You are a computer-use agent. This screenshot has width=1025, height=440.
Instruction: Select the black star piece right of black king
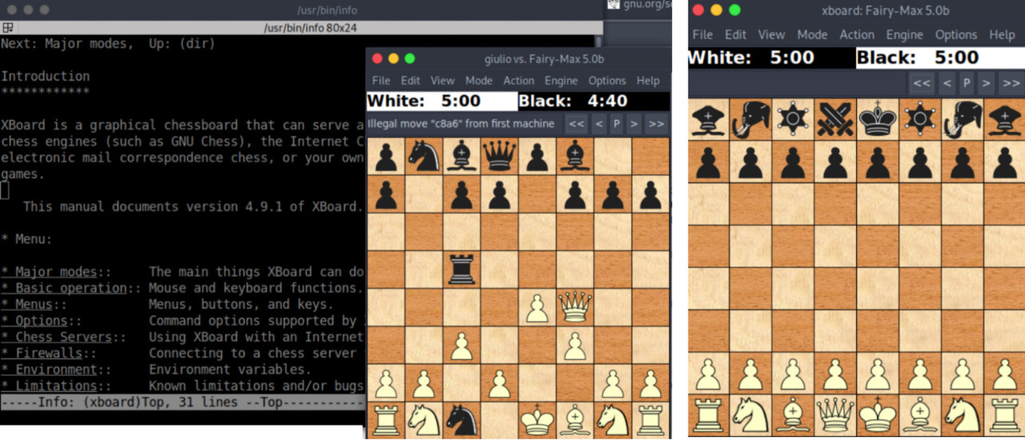coord(920,119)
